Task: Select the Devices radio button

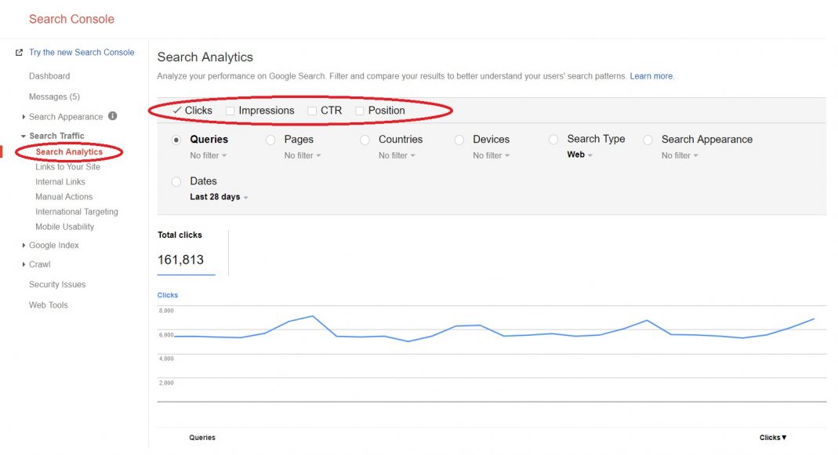Action: coord(459,140)
